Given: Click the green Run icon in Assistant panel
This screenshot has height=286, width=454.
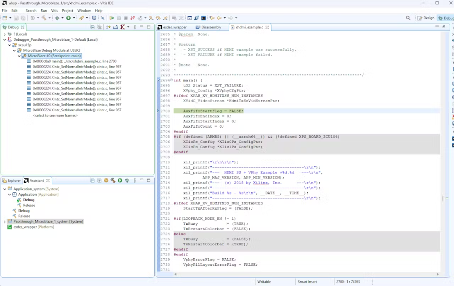Looking at the screenshot, I should coord(120,181).
